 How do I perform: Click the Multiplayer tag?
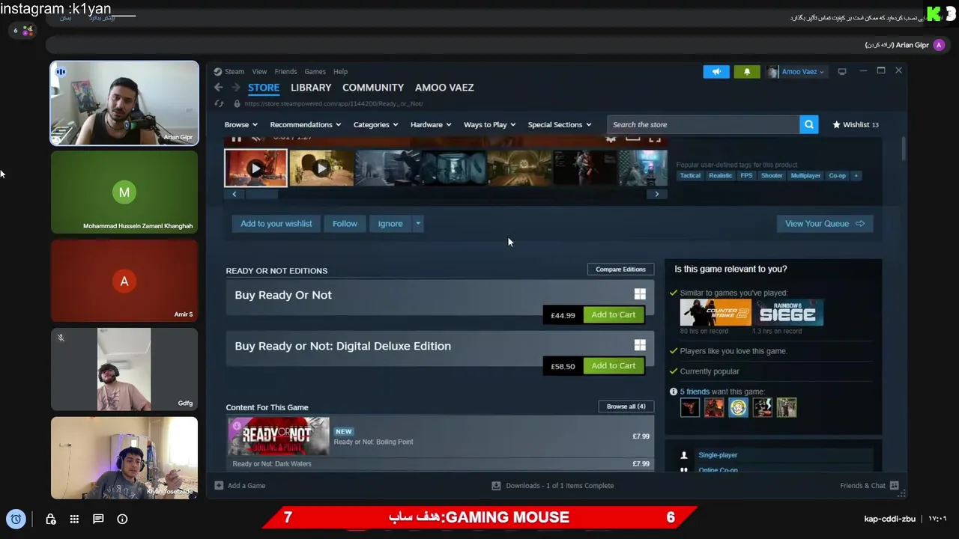click(805, 175)
